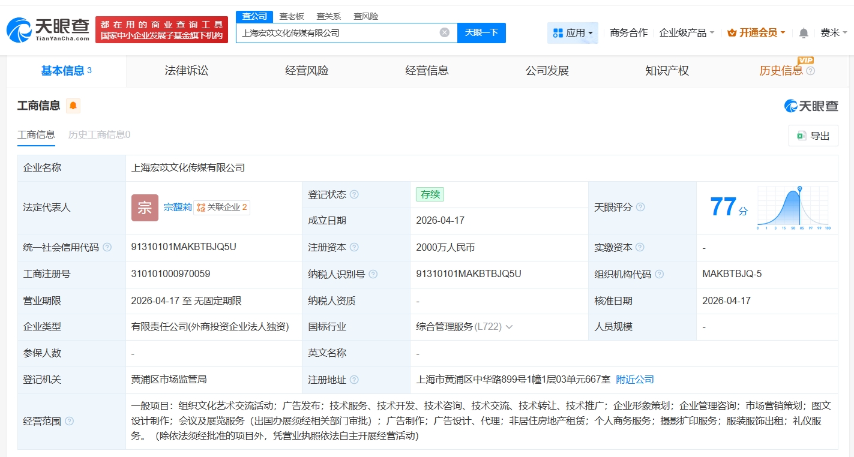854x457 pixels.
Task: Click help icon next to 天眼评分
Action: pos(640,207)
